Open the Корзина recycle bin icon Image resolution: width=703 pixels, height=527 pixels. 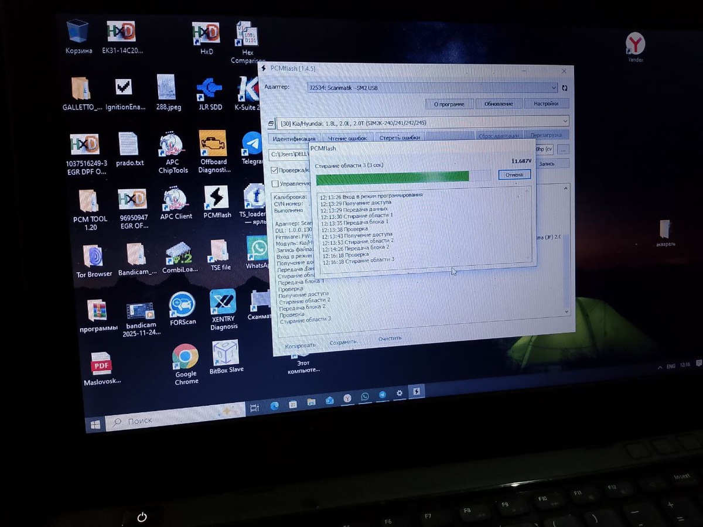click(78, 37)
